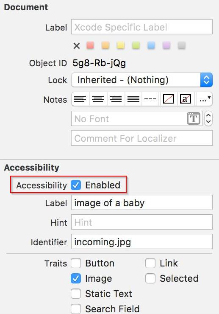This screenshot has width=219, height=314.
Task: Uncheck the Accessibility Enabled checkbox
Action: point(76,185)
